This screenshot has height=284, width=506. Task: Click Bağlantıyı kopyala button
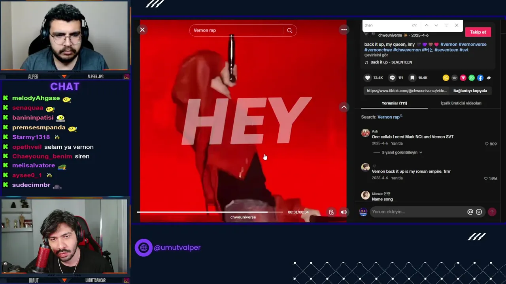470,91
